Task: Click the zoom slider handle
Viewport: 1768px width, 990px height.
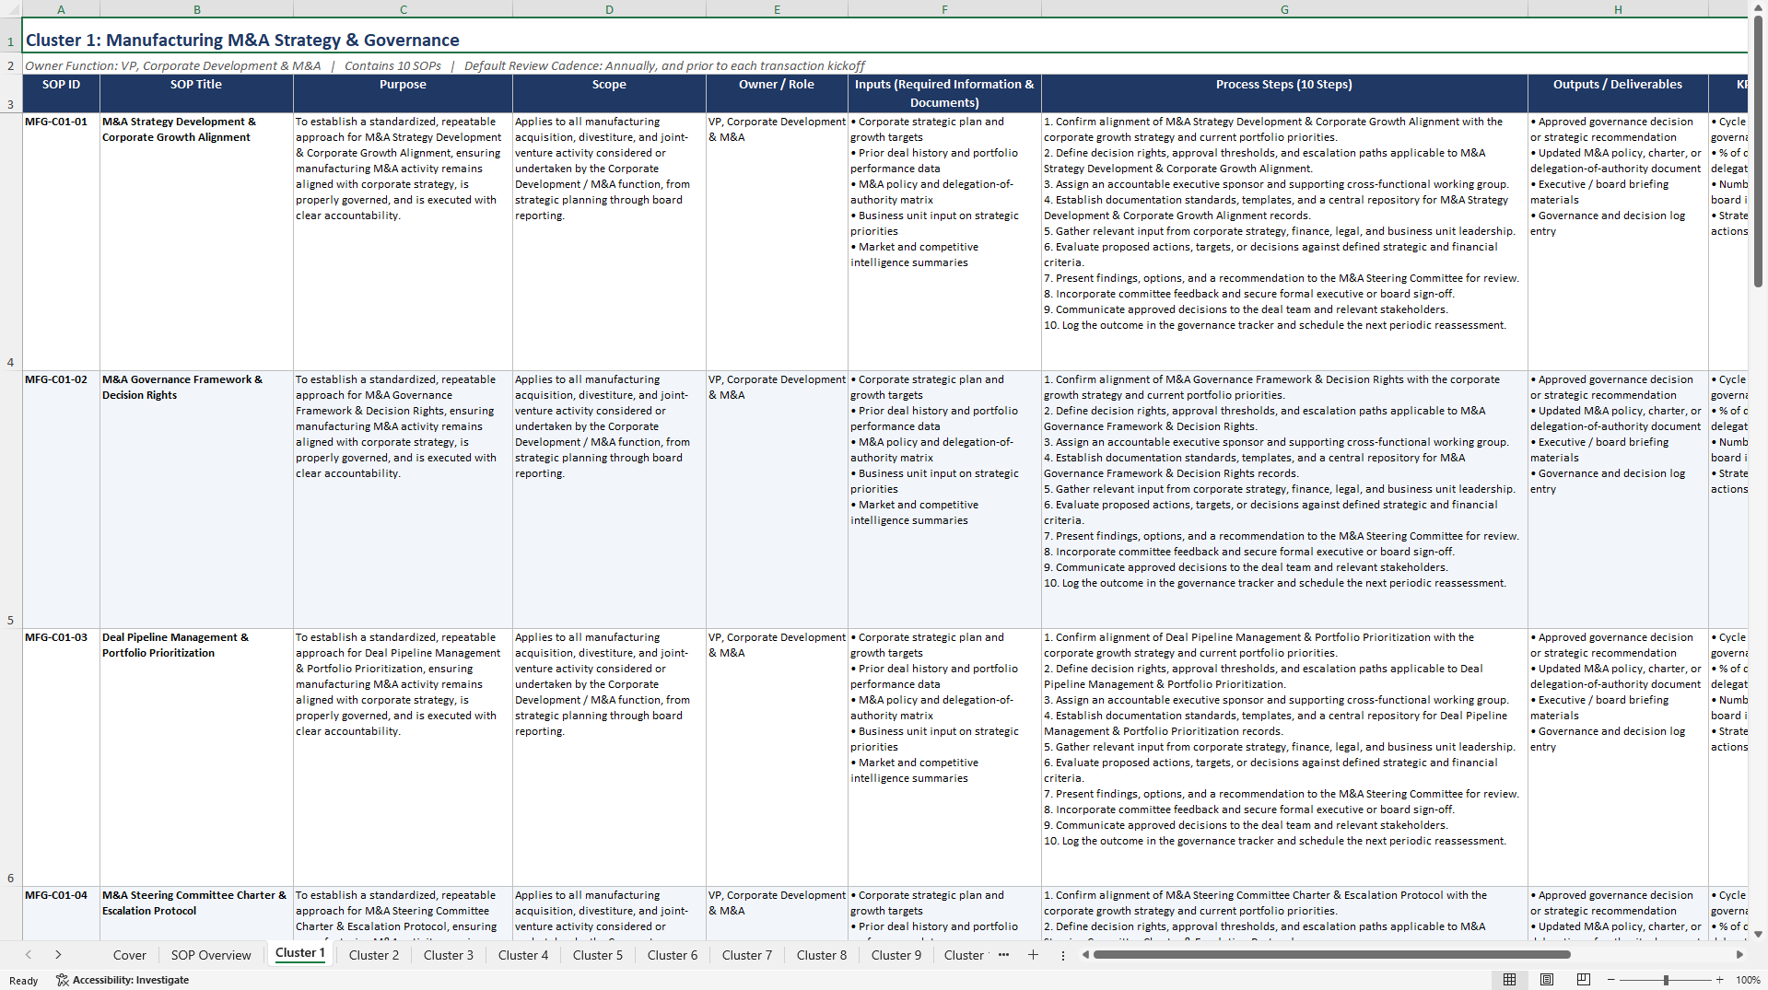Action: 1666,980
